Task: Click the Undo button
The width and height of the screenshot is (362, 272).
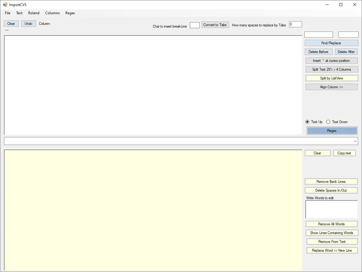Action: coord(28,24)
